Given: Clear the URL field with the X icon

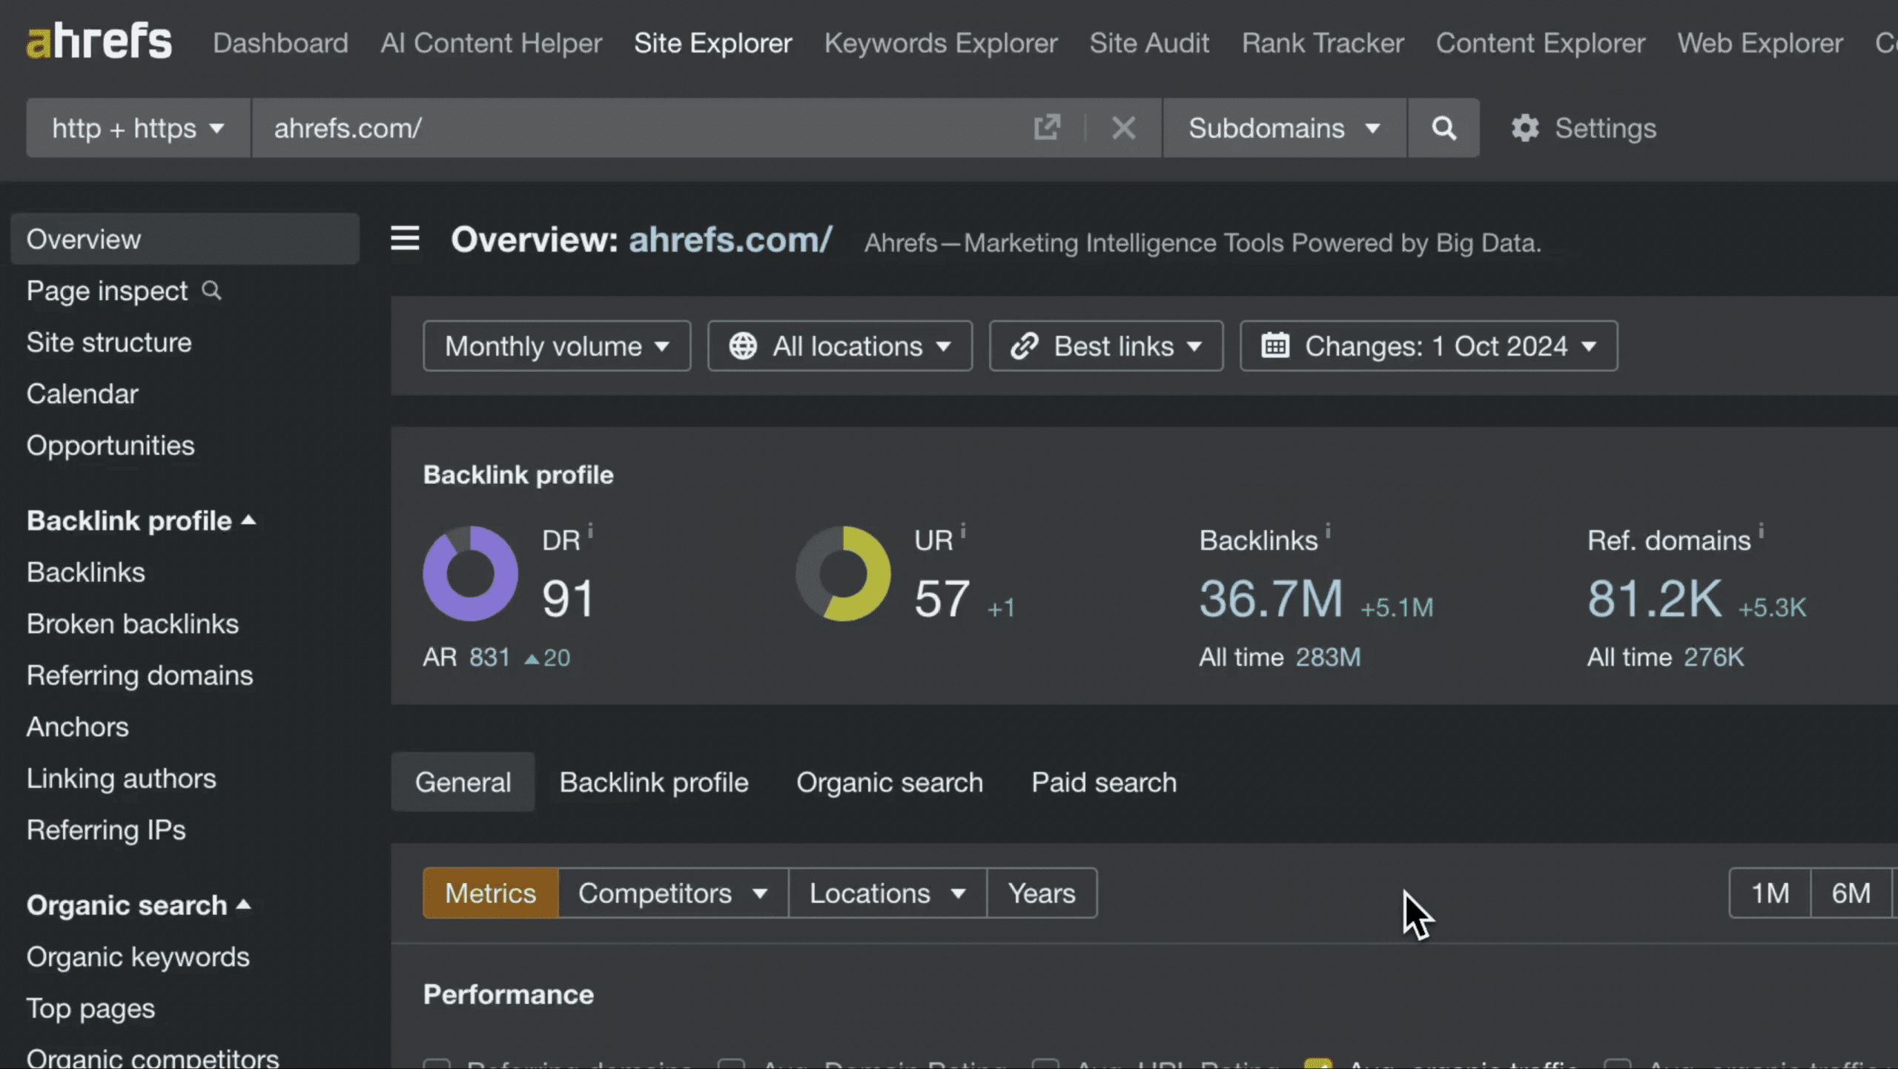Looking at the screenshot, I should (1124, 128).
